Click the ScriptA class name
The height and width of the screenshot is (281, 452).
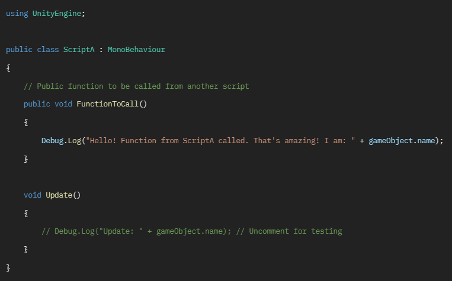(x=79, y=50)
